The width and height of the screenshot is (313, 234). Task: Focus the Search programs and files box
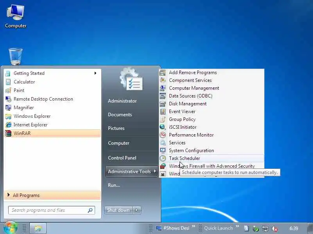[52, 210]
